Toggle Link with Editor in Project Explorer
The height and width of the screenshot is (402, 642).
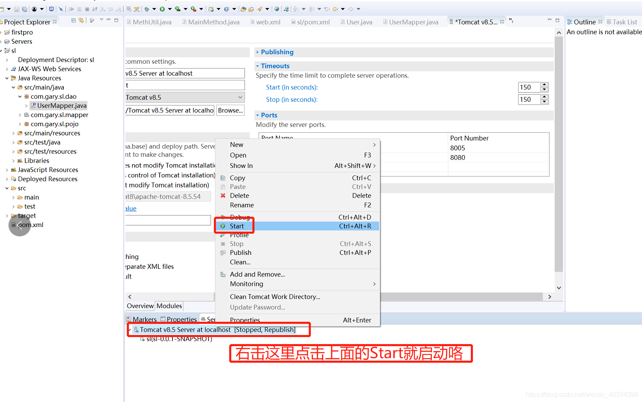(81, 20)
